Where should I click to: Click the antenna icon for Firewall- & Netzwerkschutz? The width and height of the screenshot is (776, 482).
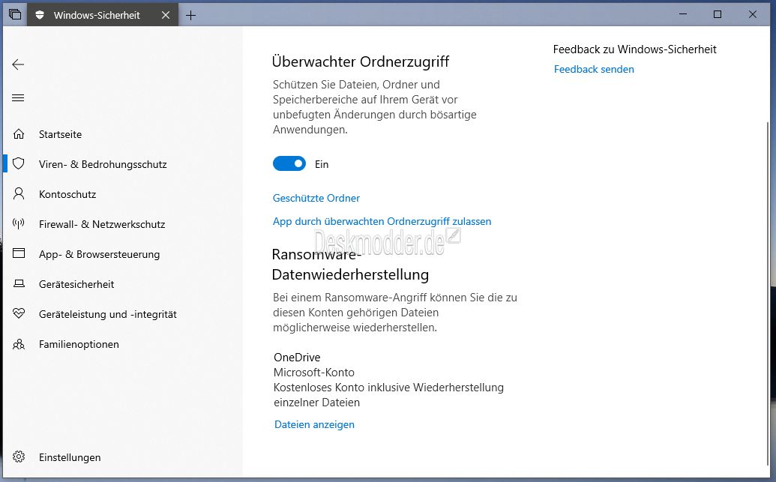(19, 224)
